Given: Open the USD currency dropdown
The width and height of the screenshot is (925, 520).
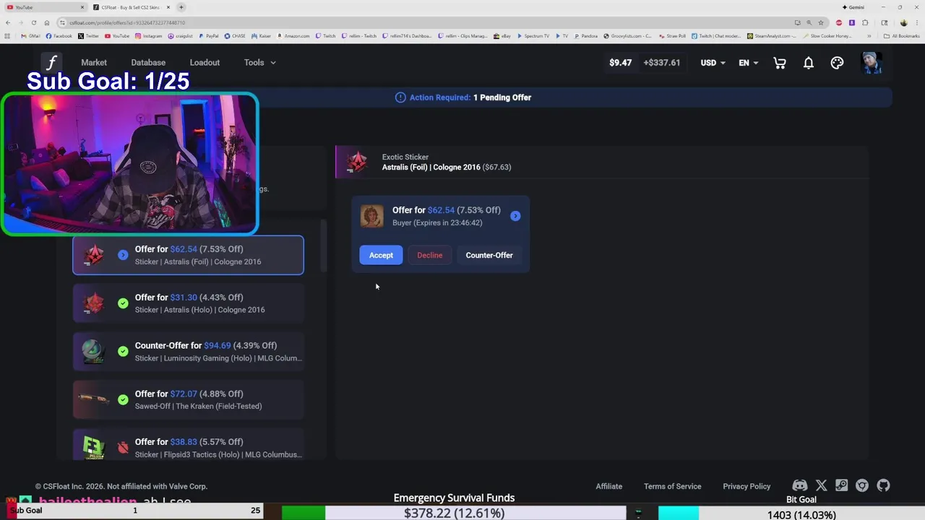Looking at the screenshot, I should point(713,63).
